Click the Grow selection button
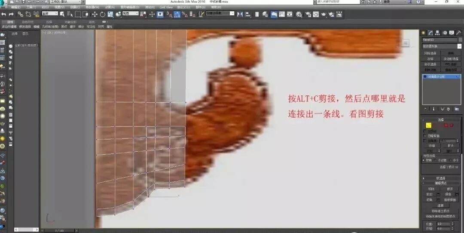 pos(451,146)
